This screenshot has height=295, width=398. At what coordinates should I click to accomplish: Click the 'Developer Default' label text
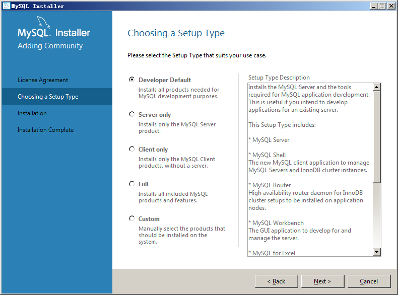(x=165, y=80)
